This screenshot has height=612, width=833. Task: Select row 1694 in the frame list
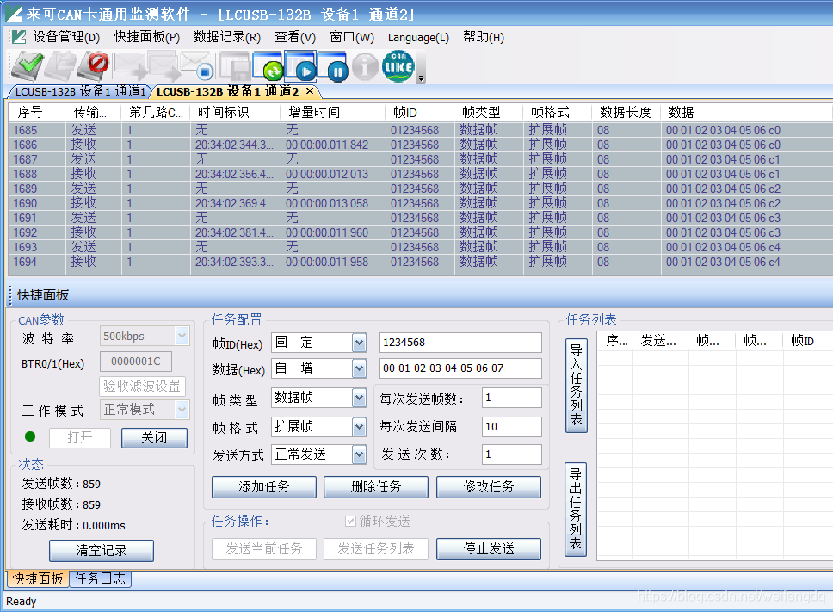420,262
